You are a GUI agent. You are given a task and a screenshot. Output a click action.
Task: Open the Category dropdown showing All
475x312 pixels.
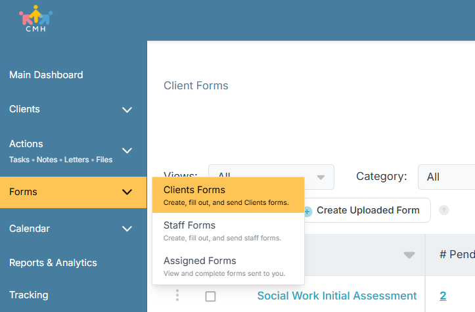pyautogui.click(x=446, y=177)
